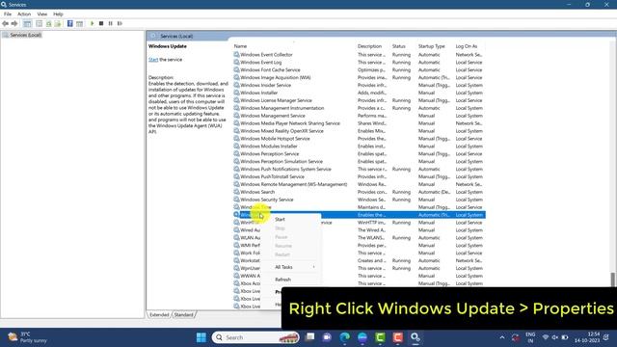Viewport: 617px width, 347px height.
Task: Select Windows Remote Management (WS-Management)
Action: [x=293, y=184]
